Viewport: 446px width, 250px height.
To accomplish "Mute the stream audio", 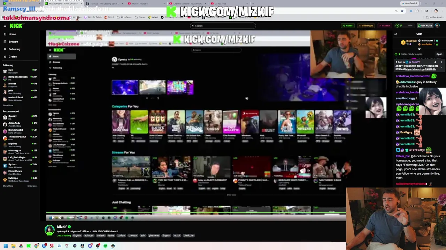I will 60,218.
